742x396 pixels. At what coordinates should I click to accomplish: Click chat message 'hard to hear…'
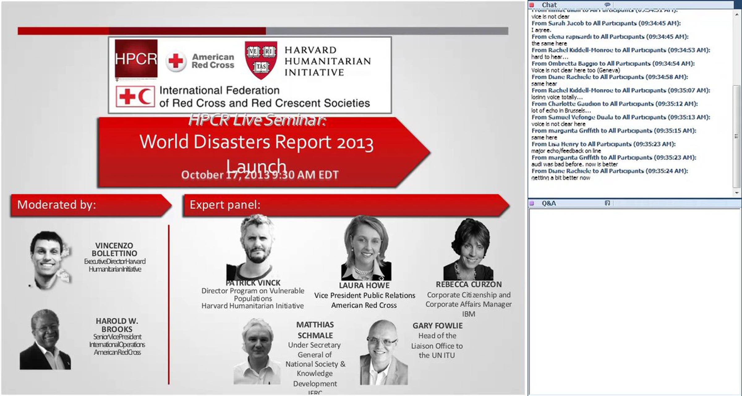click(x=550, y=57)
